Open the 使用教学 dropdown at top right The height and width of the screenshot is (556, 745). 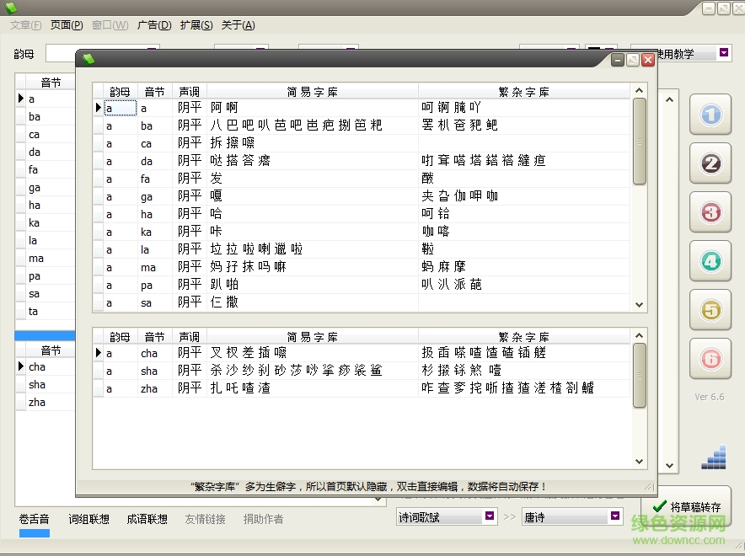[722, 53]
